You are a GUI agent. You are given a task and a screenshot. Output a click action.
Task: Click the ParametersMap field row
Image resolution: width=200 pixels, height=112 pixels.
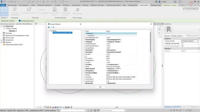[x=111, y=73]
